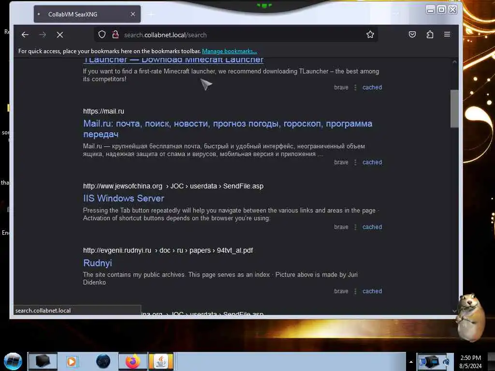Open the dark globe taskbar icon
Image resolution: width=495 pixels, height=371 pixels.
click(103, 361)
